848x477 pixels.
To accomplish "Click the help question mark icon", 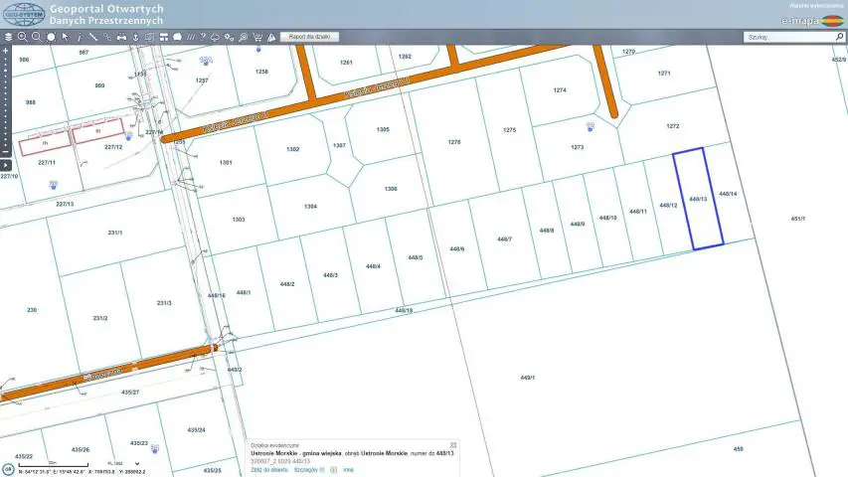I will coord(202,37).
